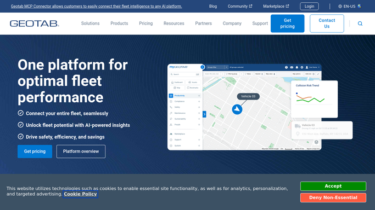Click the truck icon in Vehicle 03 card
Viewport: 375px width, 210px height.
click(x=298, y=126)
